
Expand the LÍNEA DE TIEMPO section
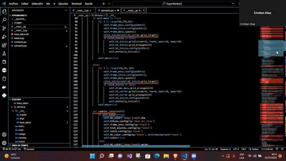click(20, 145)
